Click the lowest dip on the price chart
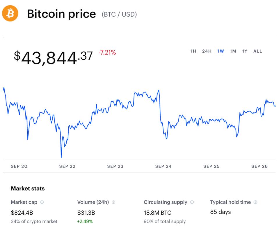 [61, 157]
